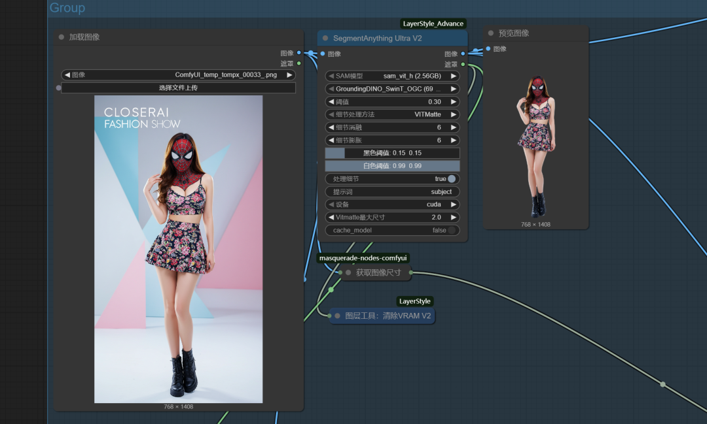Click the masquerade-nodes-comfyui badge
The width and height of the screenshot is (707, 424).
pyautogui.click(x=363, y=258)
